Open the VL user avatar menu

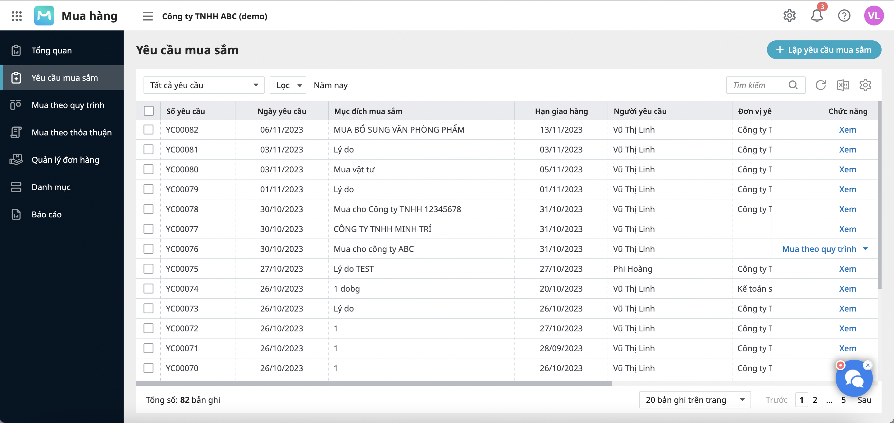pyautogui.click(x=873, y=16)
